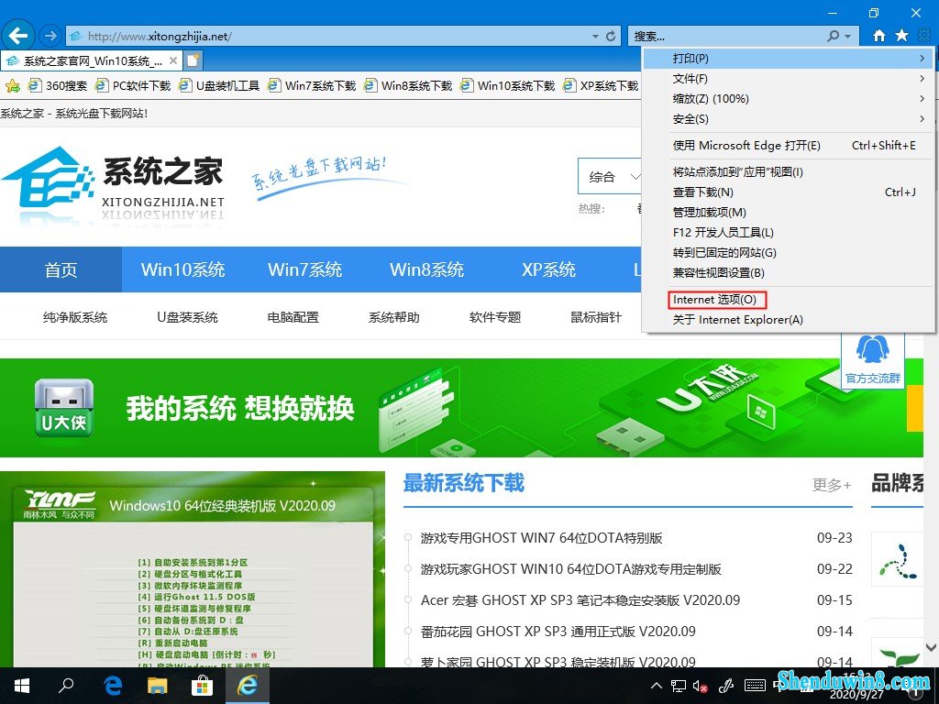Click the add-to-favorites-bar star icon
The height and width of the screenshot is (704, 939).
(13, 85)
